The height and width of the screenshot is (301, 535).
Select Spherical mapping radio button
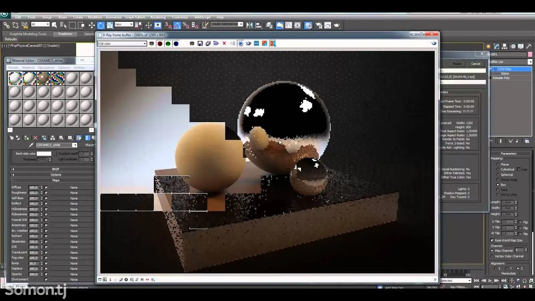pyautogui.click(x=498, y=175)
